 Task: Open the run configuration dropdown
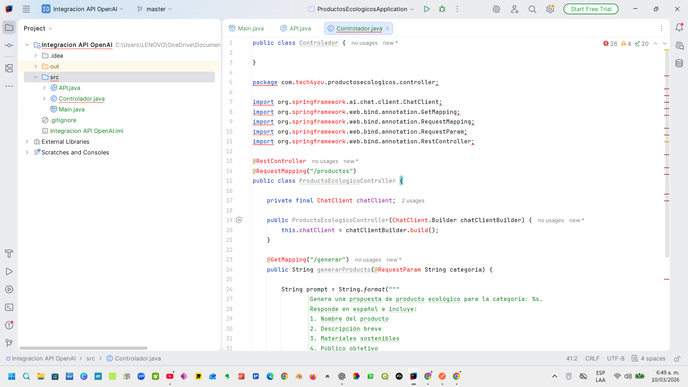tap(362, 9)
